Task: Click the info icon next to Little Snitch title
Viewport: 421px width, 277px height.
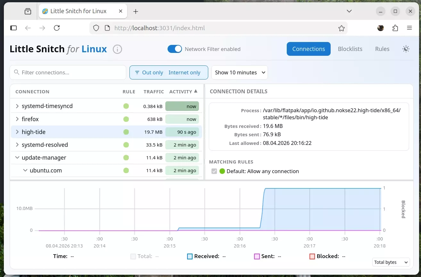Action: coord(118,49)
